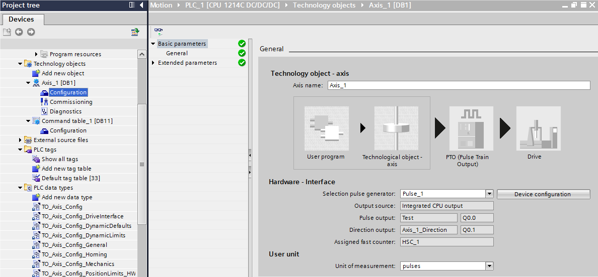Toggle the monitoring glasses icon in editor toolbar
Screen dimensions: 598x277
click(158, 32)
